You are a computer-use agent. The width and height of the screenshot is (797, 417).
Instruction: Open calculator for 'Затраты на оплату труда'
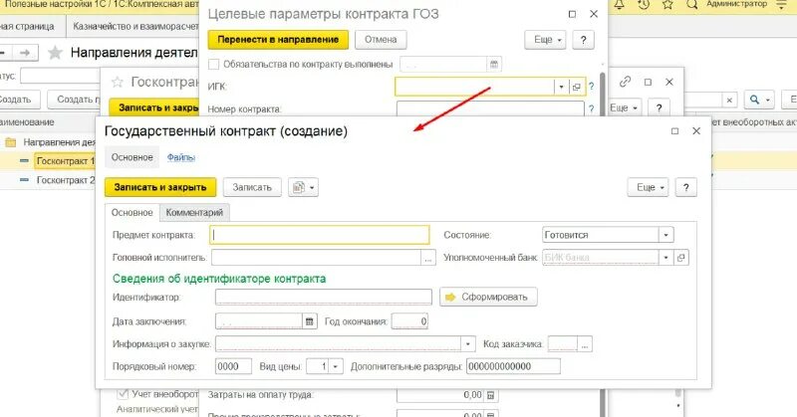click(491, 395)
